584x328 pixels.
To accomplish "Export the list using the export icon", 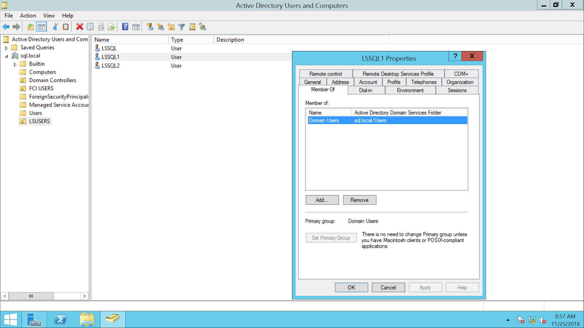I will (x=111, y=27).
